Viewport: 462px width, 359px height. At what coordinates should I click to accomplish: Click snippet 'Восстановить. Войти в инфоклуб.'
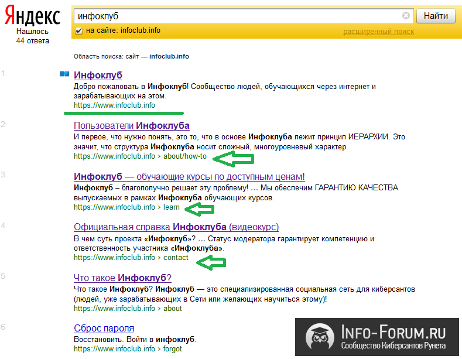[x=135, y=339]
